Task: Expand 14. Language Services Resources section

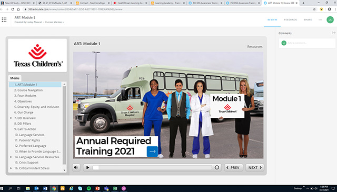Action: tap(11, 157)
